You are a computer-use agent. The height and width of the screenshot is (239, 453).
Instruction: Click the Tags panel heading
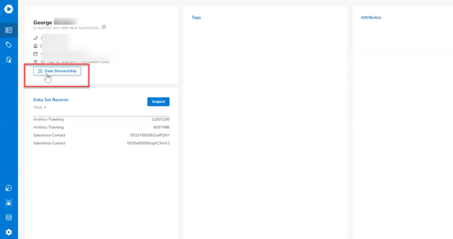click(x=196, y=17)
